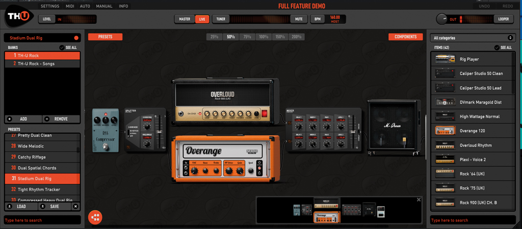Click the RSS Compressor pedal footswitch
Screen dimensions: 522x229
coord(106,146)
